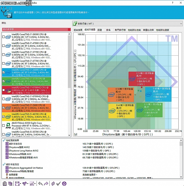Click red square end of 當前處理器 bar
Screen dimensions: 184x186
click(x=69, y=29)
